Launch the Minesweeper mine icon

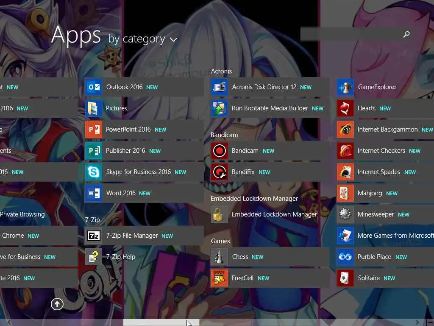click(x=345, y=214)
